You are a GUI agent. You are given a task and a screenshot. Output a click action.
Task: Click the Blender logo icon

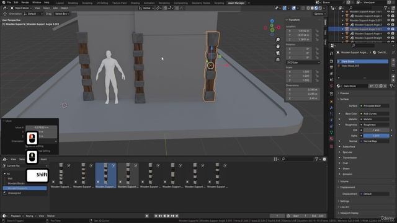coord(3,2)
